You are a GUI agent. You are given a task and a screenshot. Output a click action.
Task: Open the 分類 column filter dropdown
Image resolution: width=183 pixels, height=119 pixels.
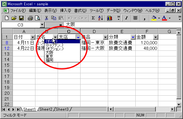133,37
